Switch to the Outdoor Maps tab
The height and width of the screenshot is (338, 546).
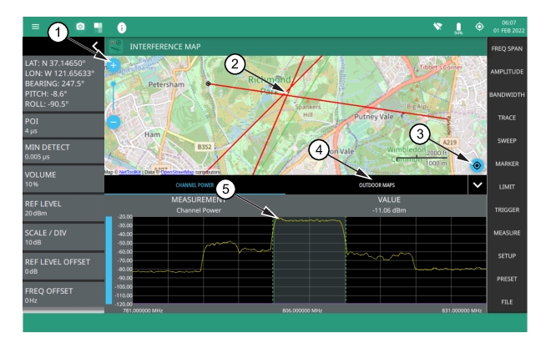(376, 184)
